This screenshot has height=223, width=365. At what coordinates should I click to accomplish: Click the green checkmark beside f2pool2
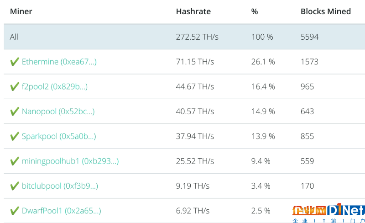pos(15,87)
